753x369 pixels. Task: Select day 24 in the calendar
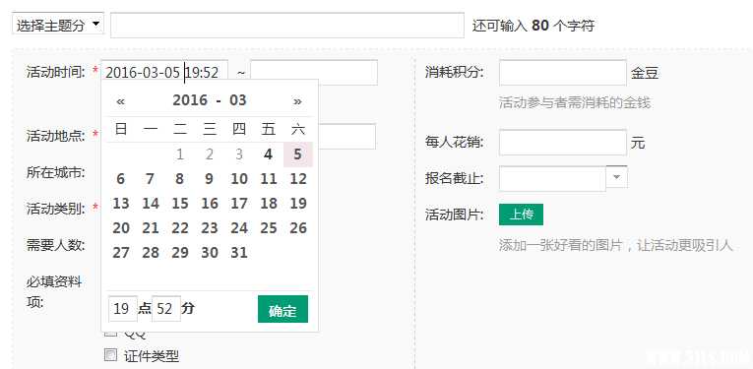coord(239,228)
